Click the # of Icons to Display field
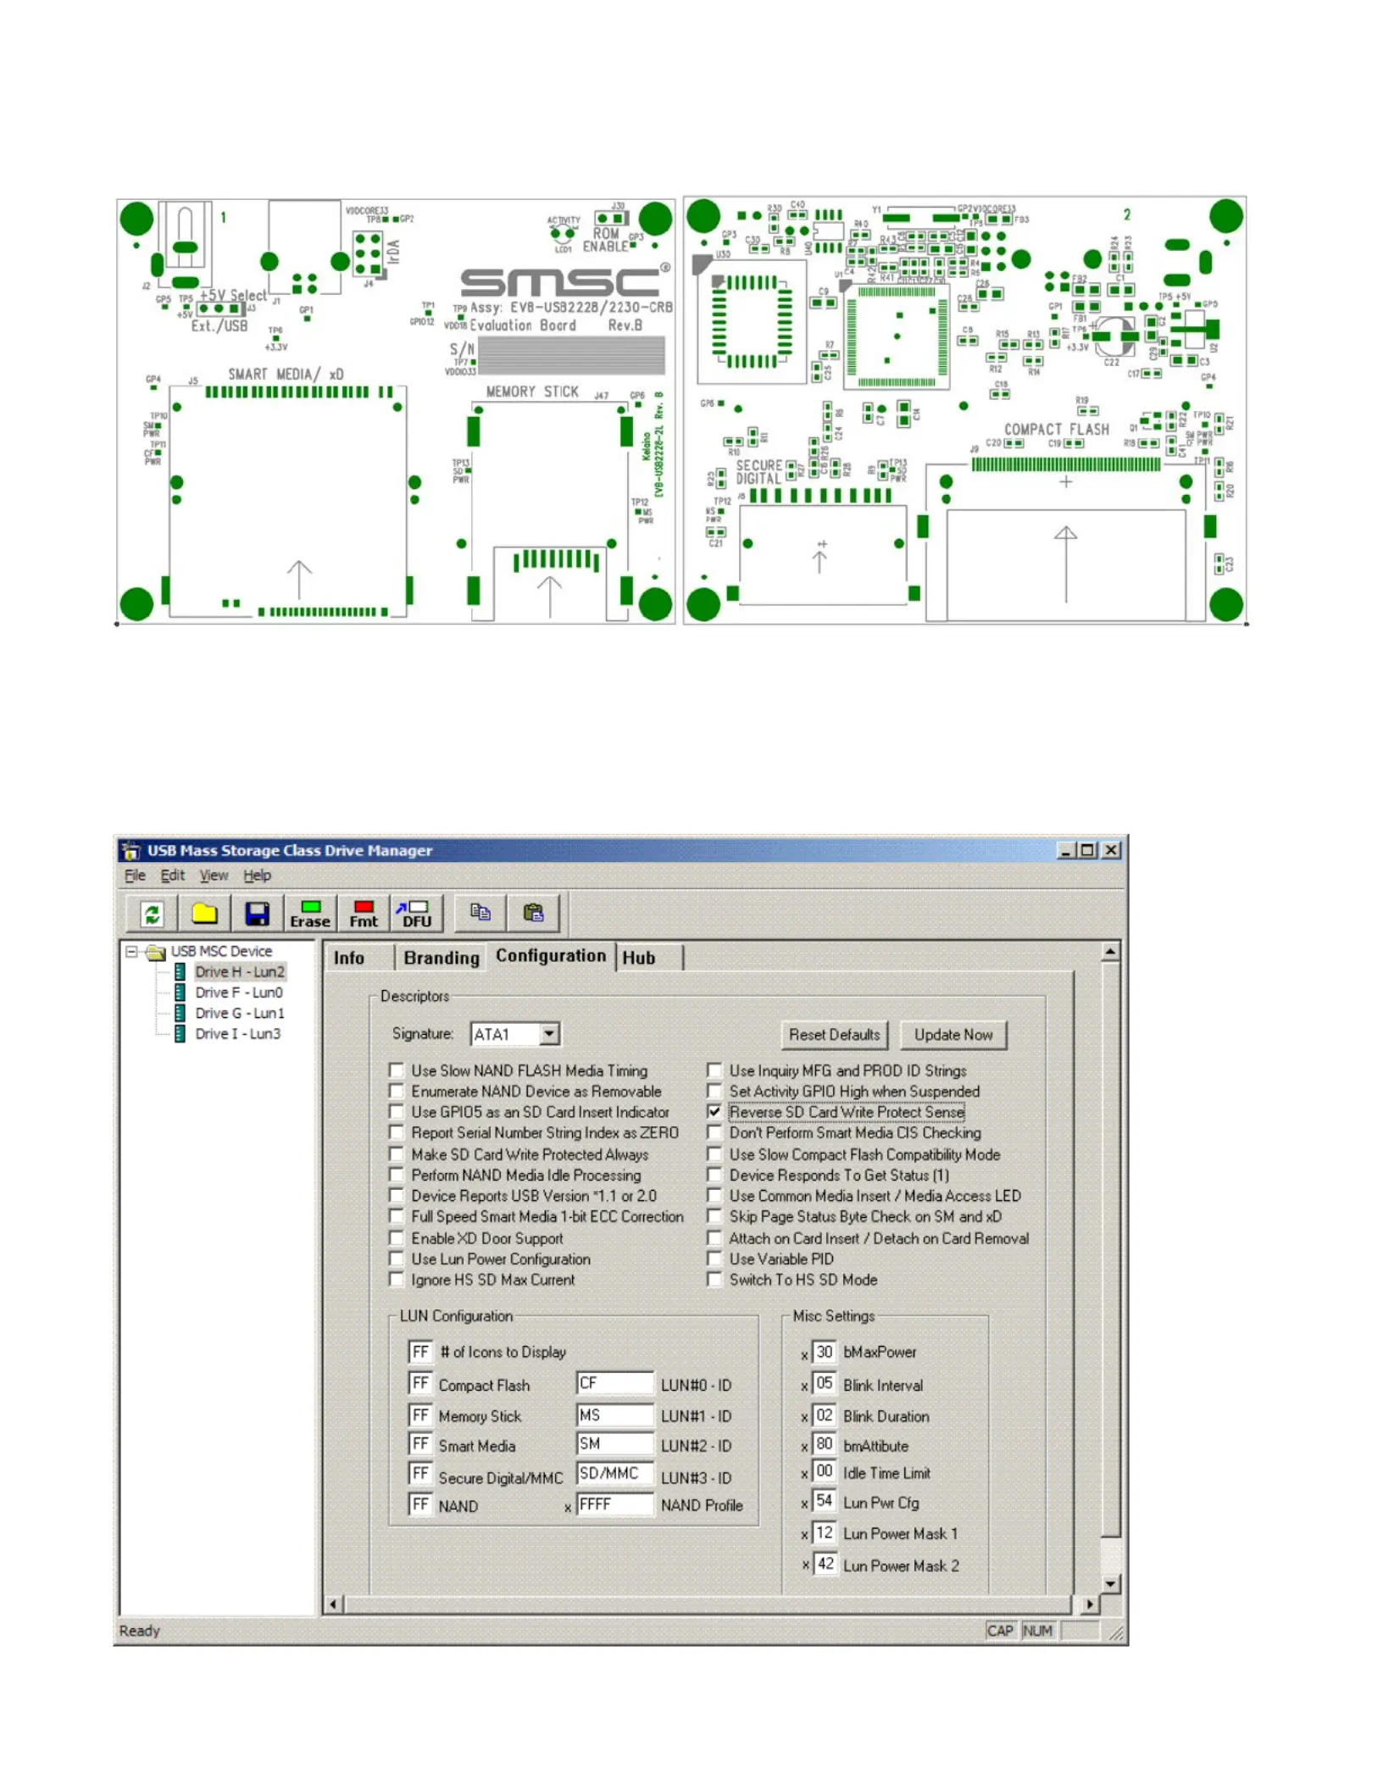The height and width of the screenshot is (1790, 1383). (x=420, y=1352)
